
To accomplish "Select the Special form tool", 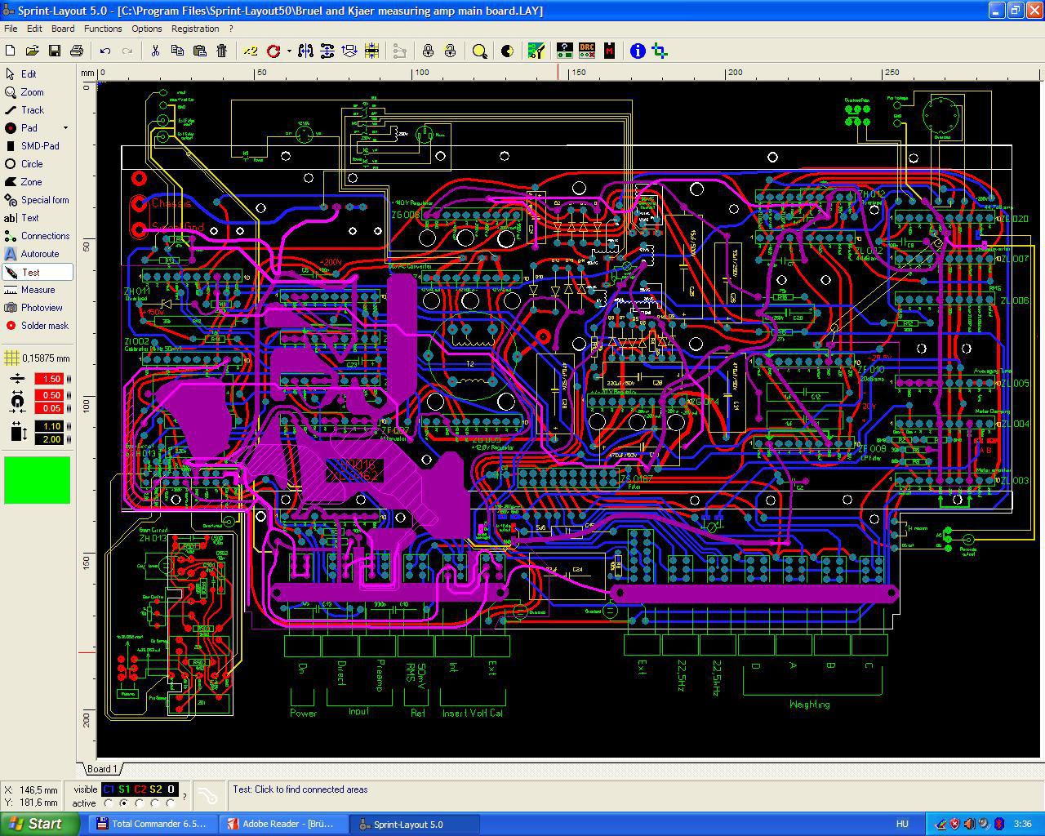I will pyautogui.click(x=38, y=200).
